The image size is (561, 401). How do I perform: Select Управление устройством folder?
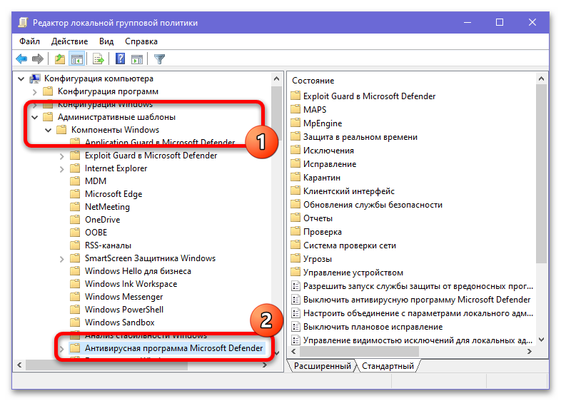point(353,273)
